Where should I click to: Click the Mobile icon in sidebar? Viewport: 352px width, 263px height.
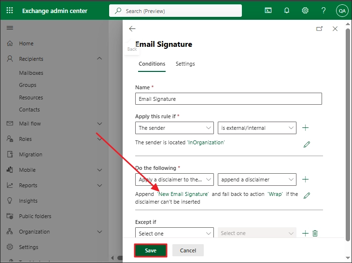(10, 170)
